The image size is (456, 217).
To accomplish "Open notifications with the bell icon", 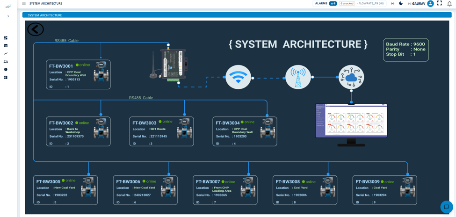I will tap(449, 3).
